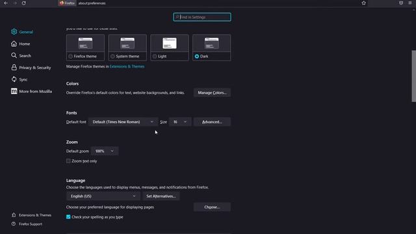Click the More from Mozilla icon
This screenshot has width=416, height=234.
click(14, 91)
